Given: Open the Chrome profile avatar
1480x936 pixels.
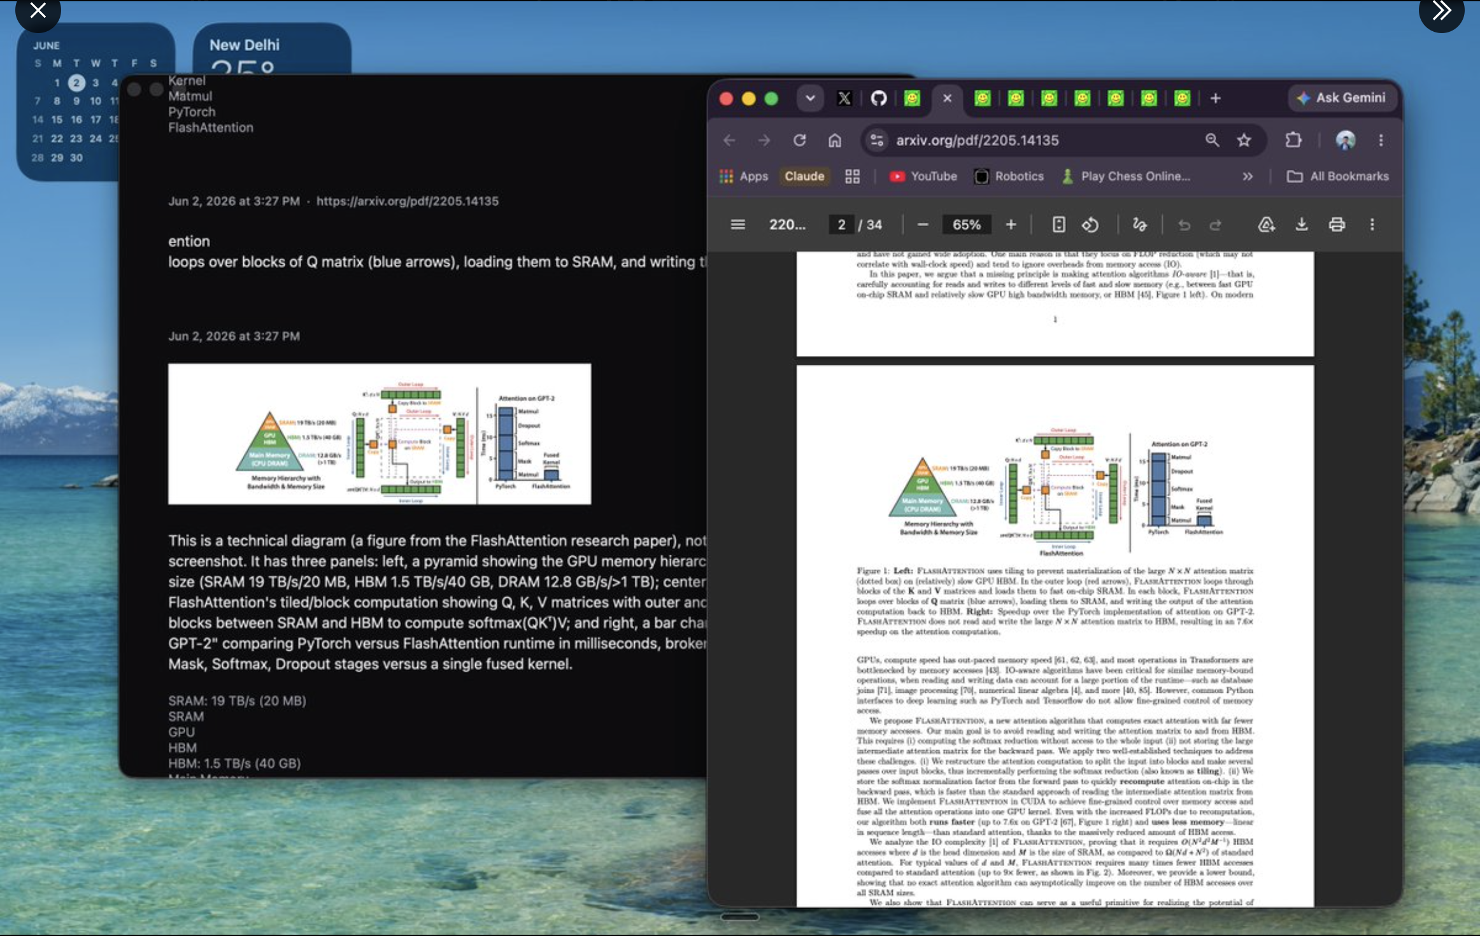Looking at the screenshot, I should click(1345, 140).
